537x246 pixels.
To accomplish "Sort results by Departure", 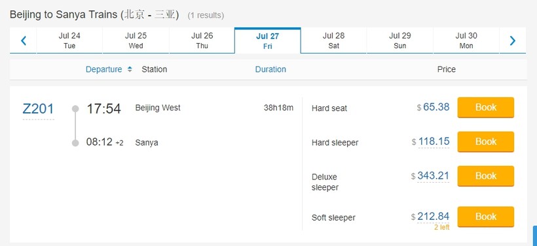I will point(103,69).
